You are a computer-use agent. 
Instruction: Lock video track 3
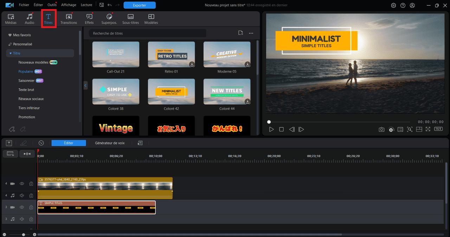point(31,207)
